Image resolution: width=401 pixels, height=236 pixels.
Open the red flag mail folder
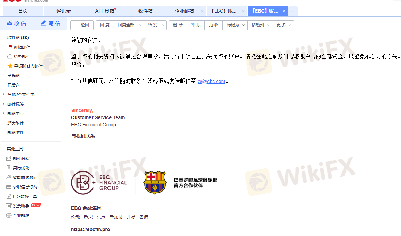(x=19, y=47)
